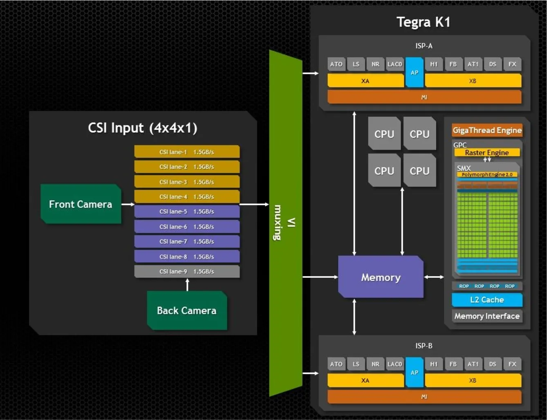547x420 pixels.
Task: Select the FX block in ISP-B
Action: coord(512,364)
